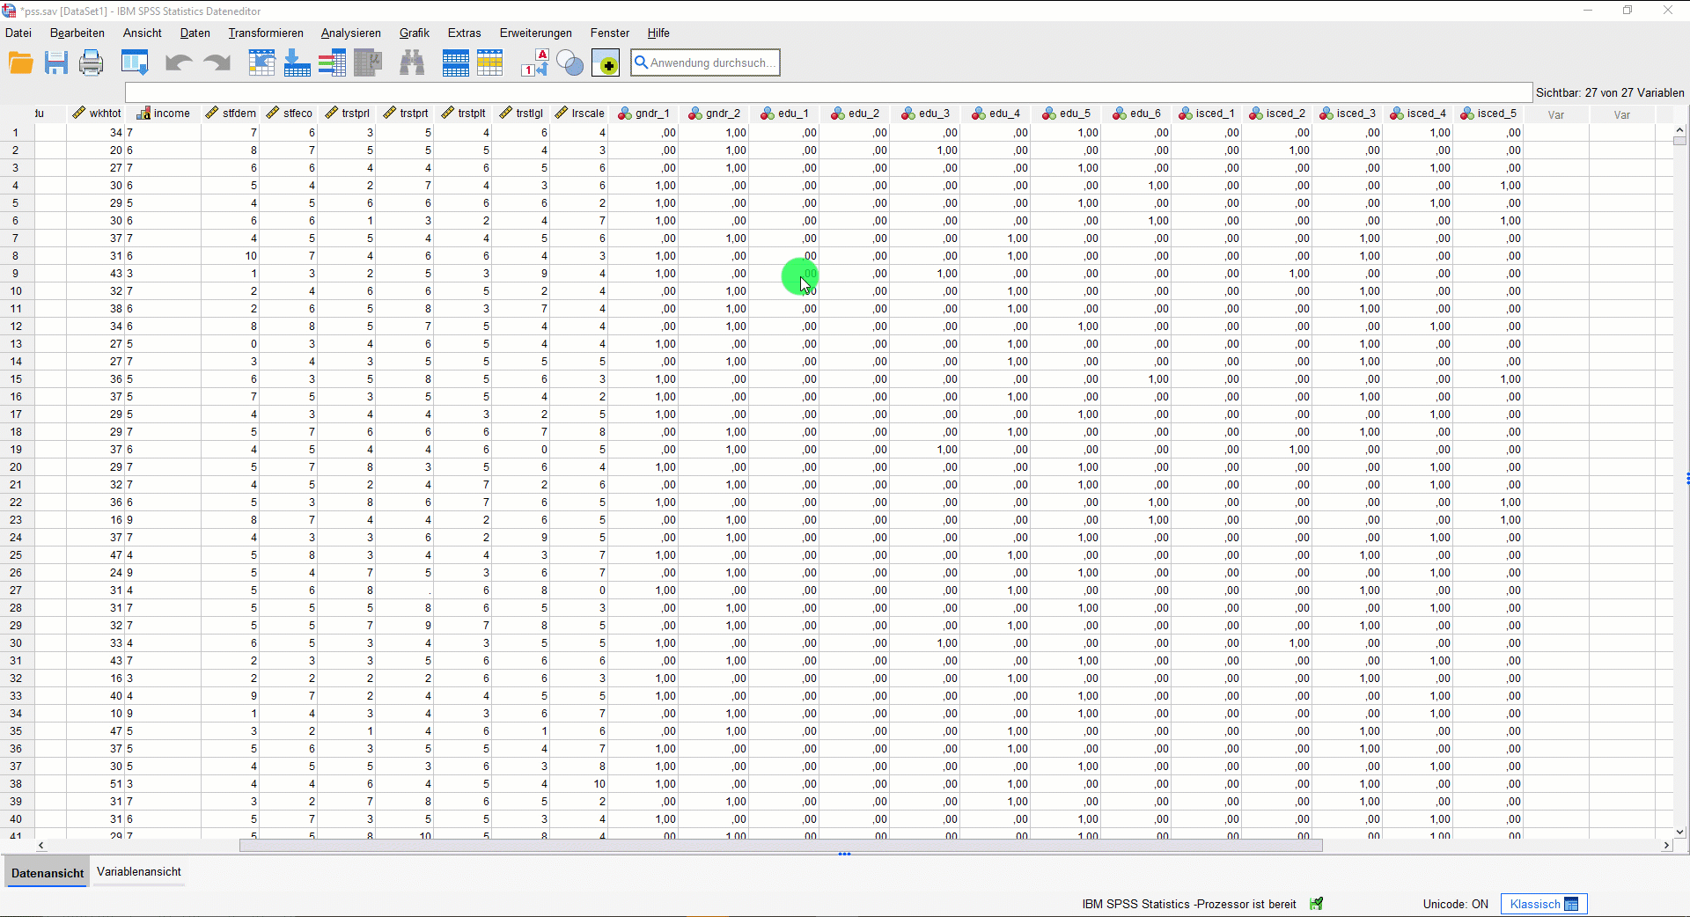This screenshot has height=917, width=1690.
Task: Open the Fenster menu
Action: [x=610, y=33]
